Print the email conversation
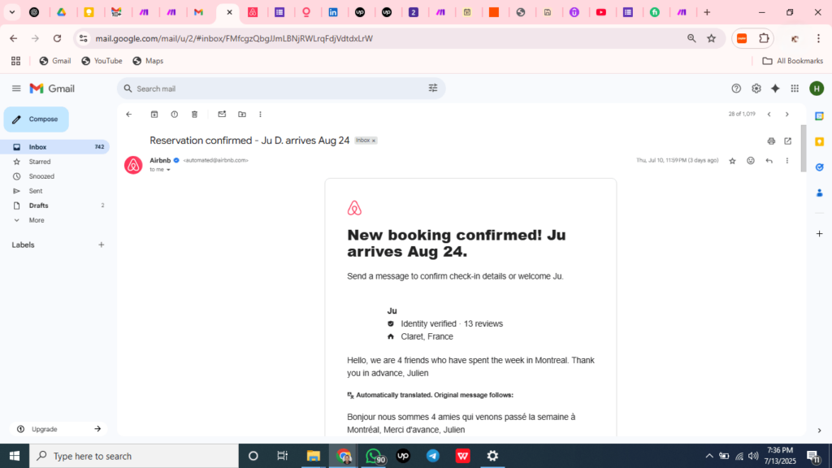 click(771, 141)
